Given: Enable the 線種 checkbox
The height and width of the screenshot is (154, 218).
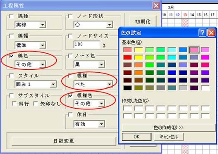Looking at the screenshot, I should (x=12, y=16).
